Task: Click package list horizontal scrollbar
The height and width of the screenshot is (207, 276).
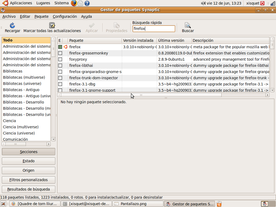Action: click(x=141, y=95)
